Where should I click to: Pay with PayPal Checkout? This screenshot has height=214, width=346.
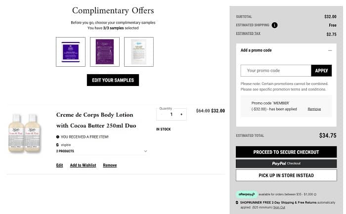[x=286, y=164]
